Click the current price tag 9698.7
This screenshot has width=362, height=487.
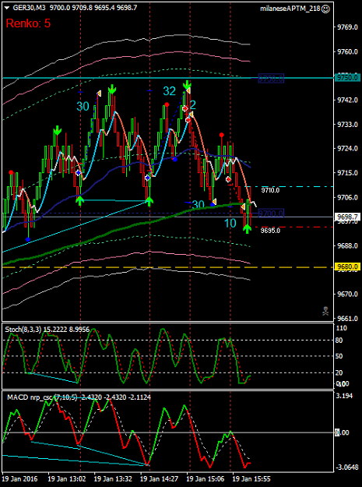[x=347, y=217]
